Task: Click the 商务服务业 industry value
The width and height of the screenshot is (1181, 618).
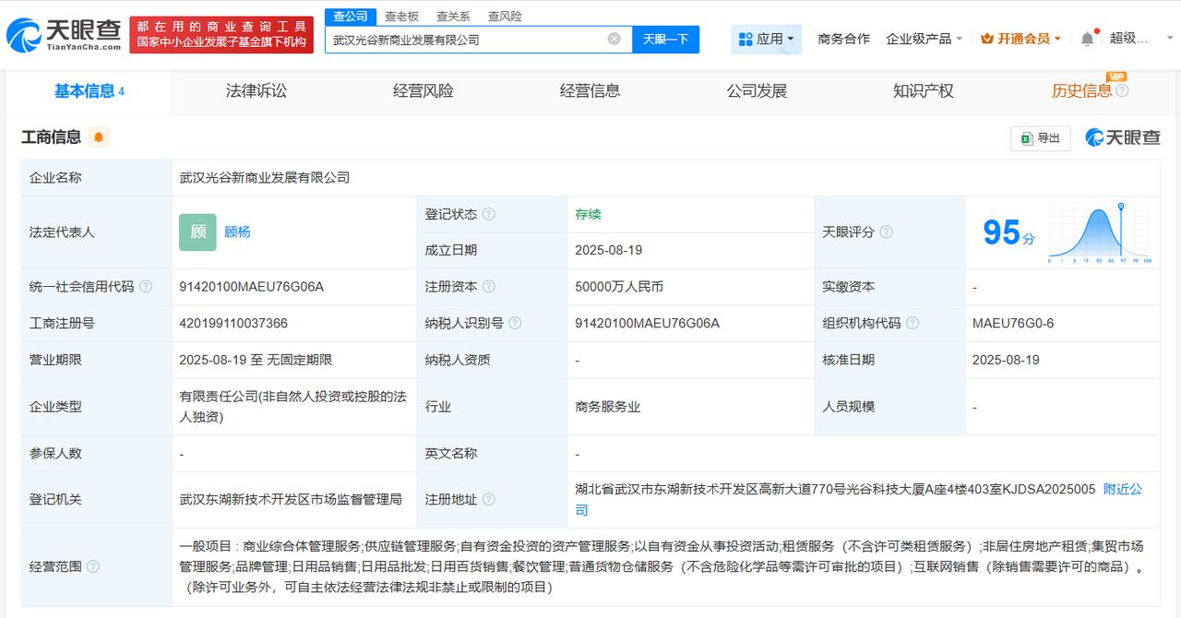Action: [x=607, y=407]
